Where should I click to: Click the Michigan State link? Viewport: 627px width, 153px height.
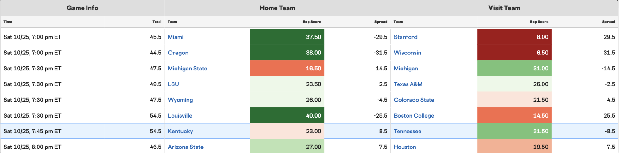(x=188, y=69)
